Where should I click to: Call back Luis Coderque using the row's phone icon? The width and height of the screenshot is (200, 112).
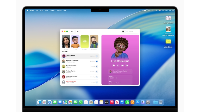pyautogui.click(x=97, y=56)
